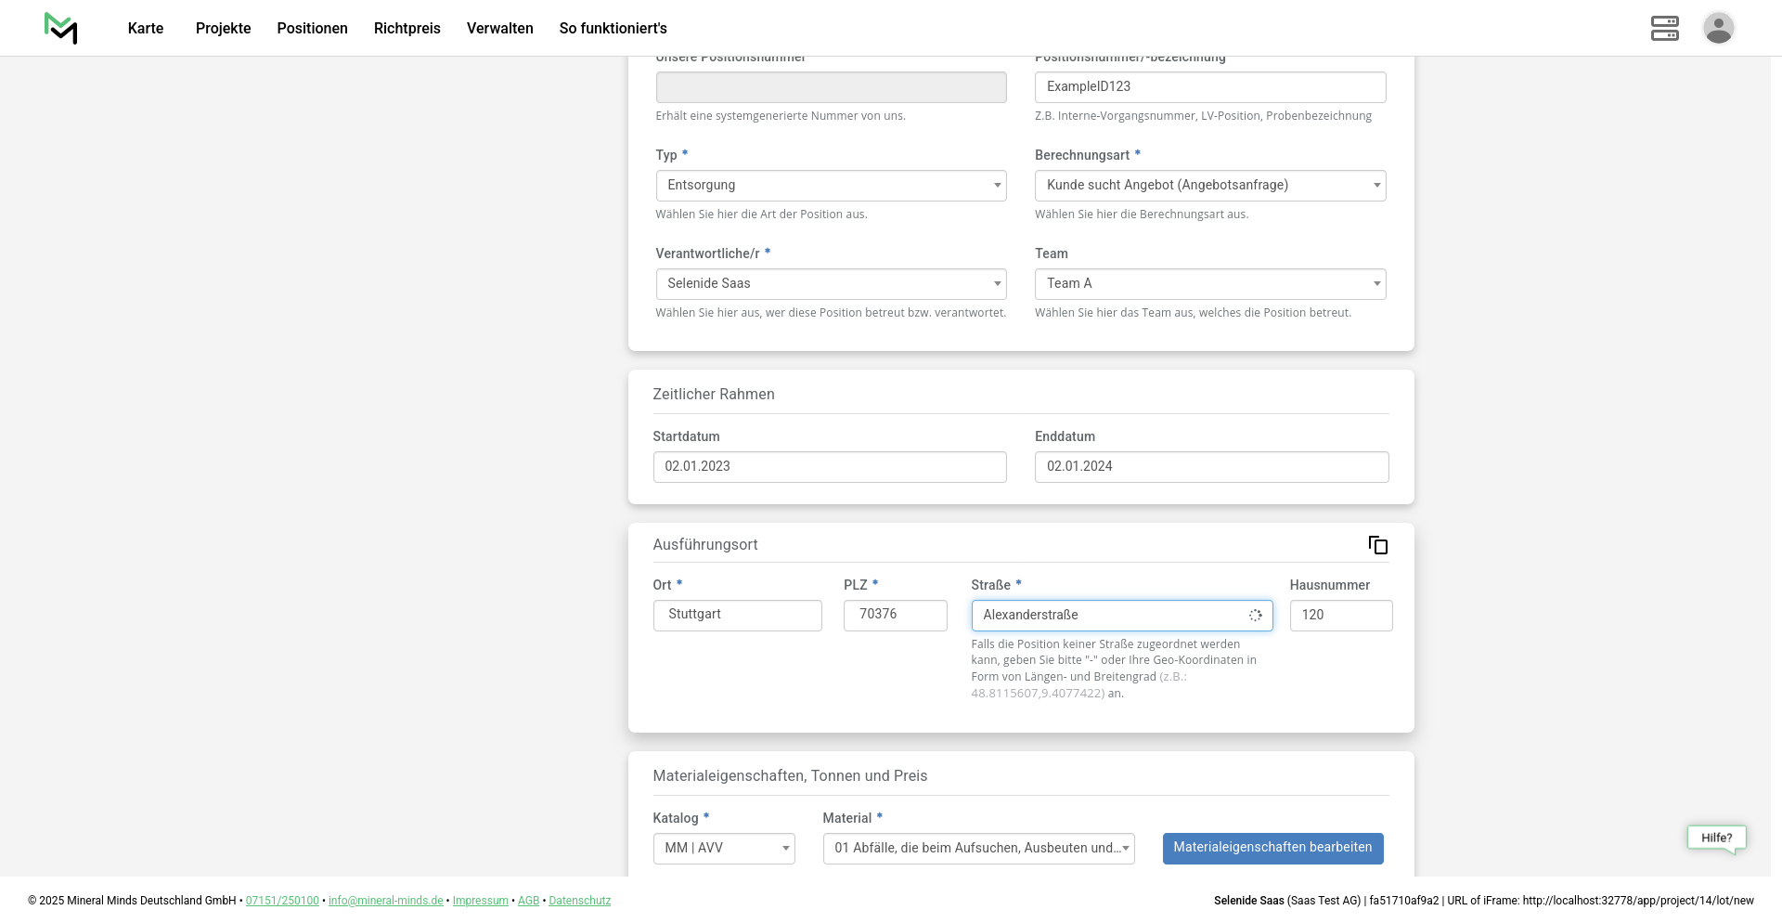This screenshot has width=1782, height=923.
Task: Click the info@mineral-minds.de email link
Action: pyautogui.click(x=385, y=901)
